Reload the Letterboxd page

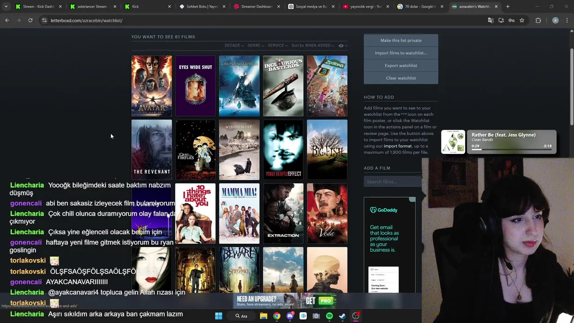(x=30, y=20)
